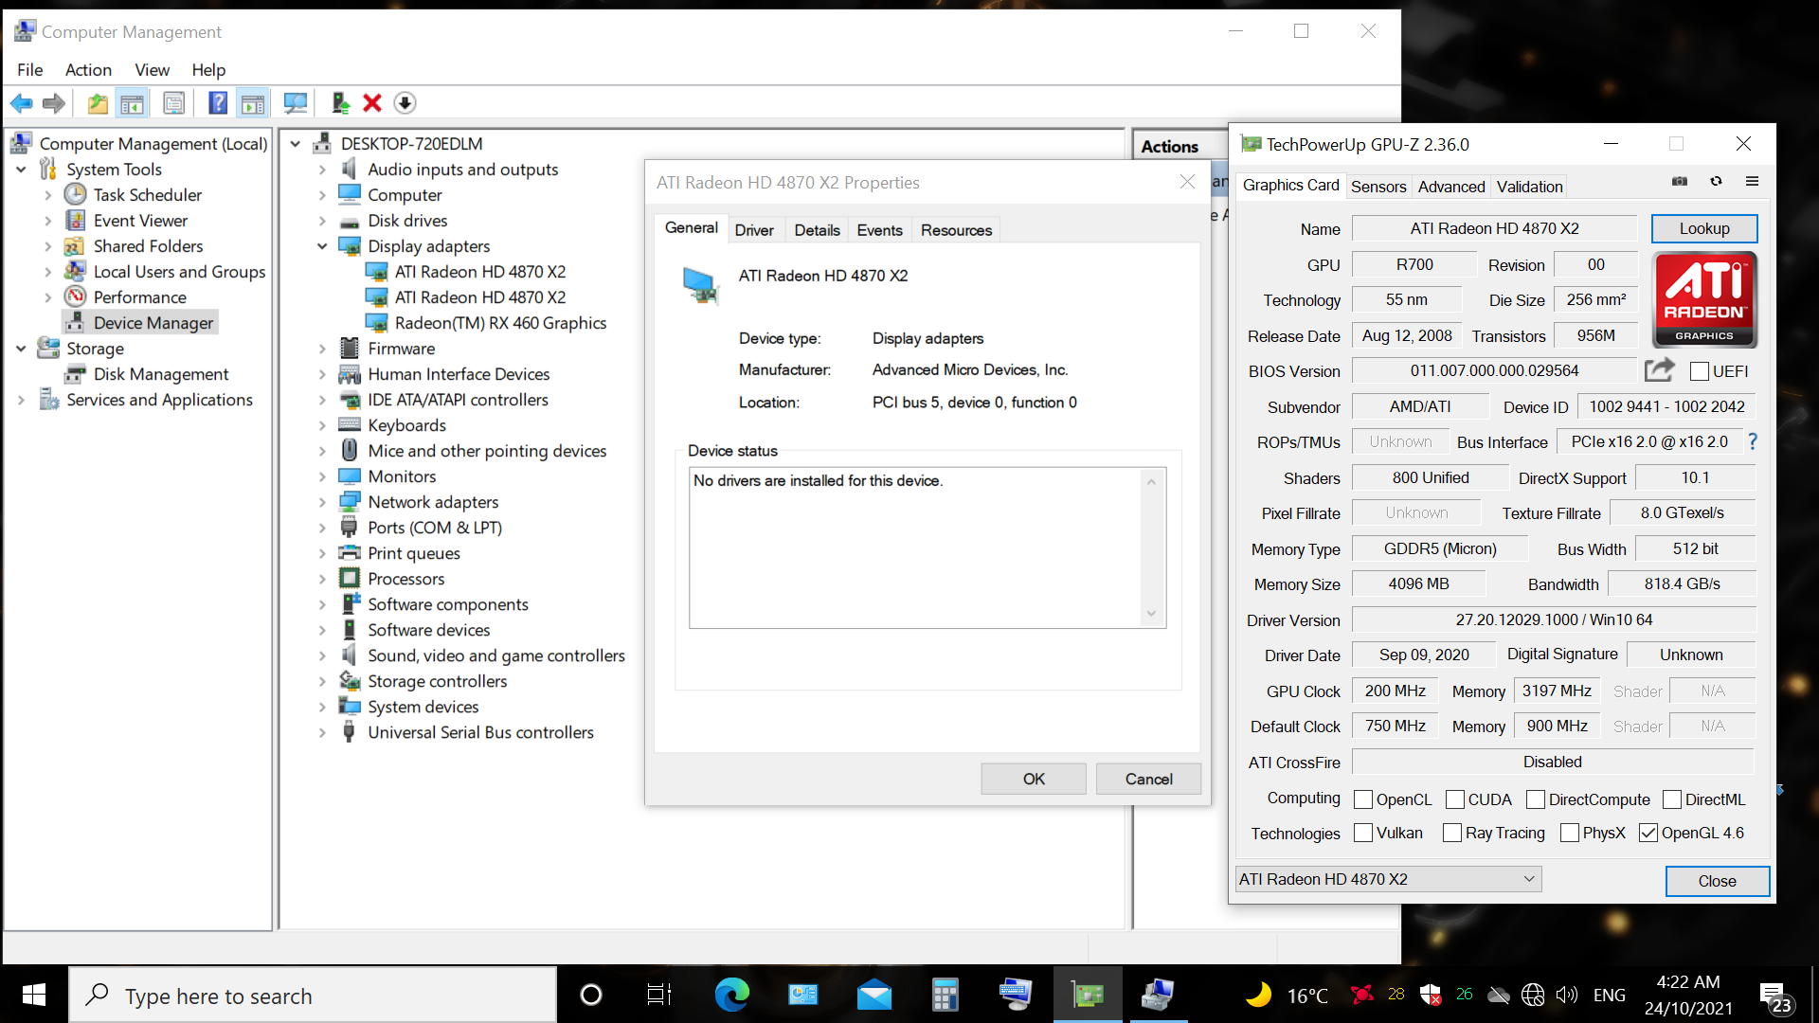Click the Bus Interface question mark
1819x1023 pixels.
(1753, 441)
